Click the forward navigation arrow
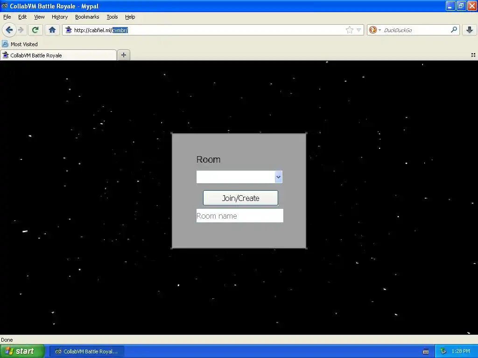 click(21, 30)
